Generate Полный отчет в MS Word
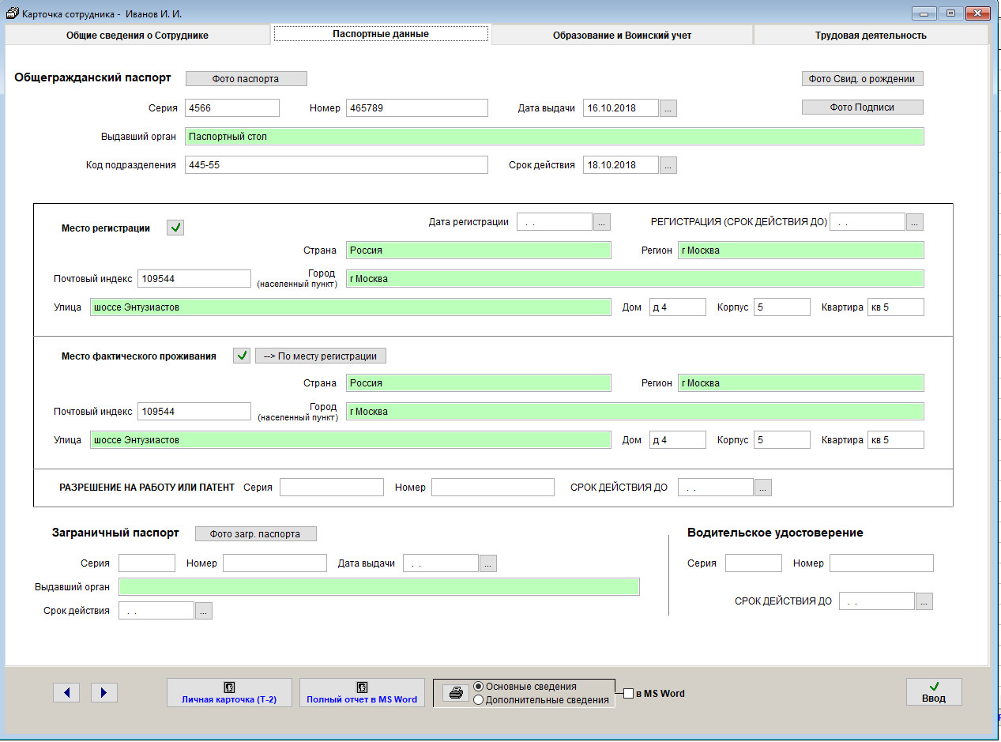1001x742 pixels. pos(362,693)
